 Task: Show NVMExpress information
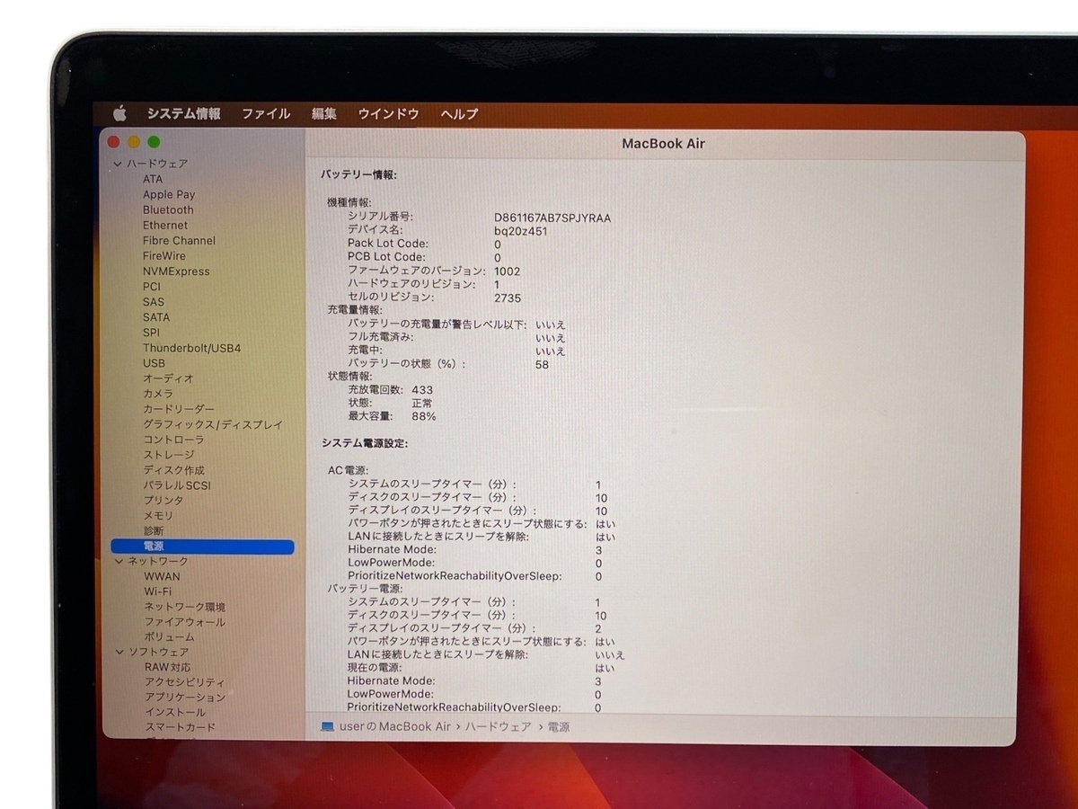pyautogui.click(x=176, y=271)
